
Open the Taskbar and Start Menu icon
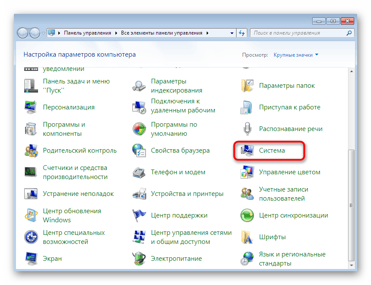pyautogui.click(x=31, y=86)
